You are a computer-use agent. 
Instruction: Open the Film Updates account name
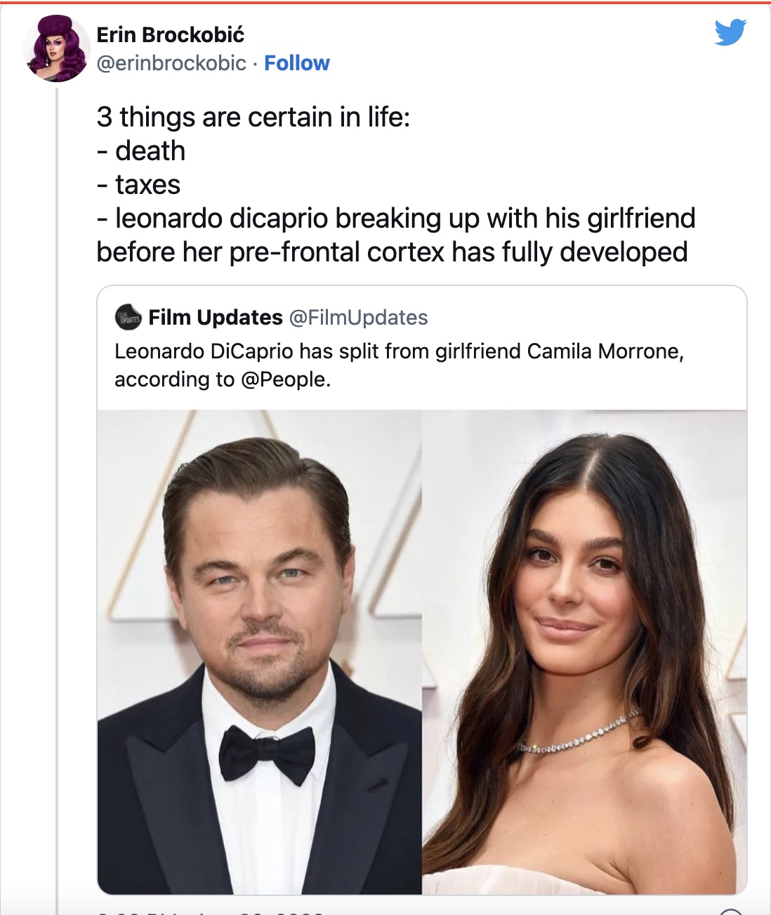pos(216,318)
